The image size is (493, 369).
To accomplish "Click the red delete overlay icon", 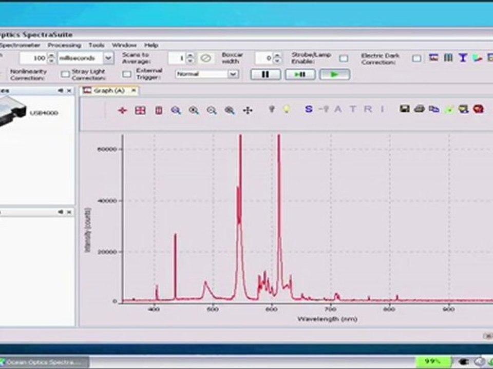I will click(478, 109).
